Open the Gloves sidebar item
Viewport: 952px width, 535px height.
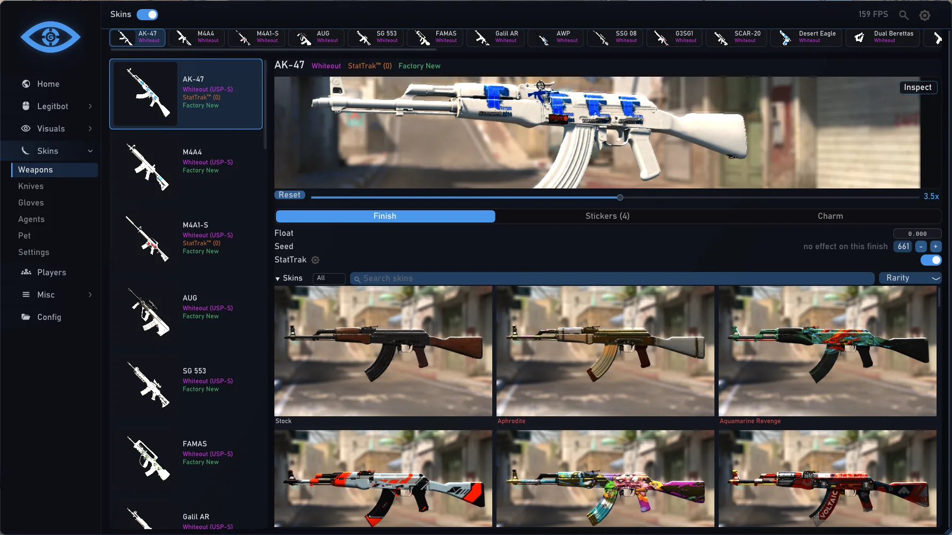coord(31,203)
